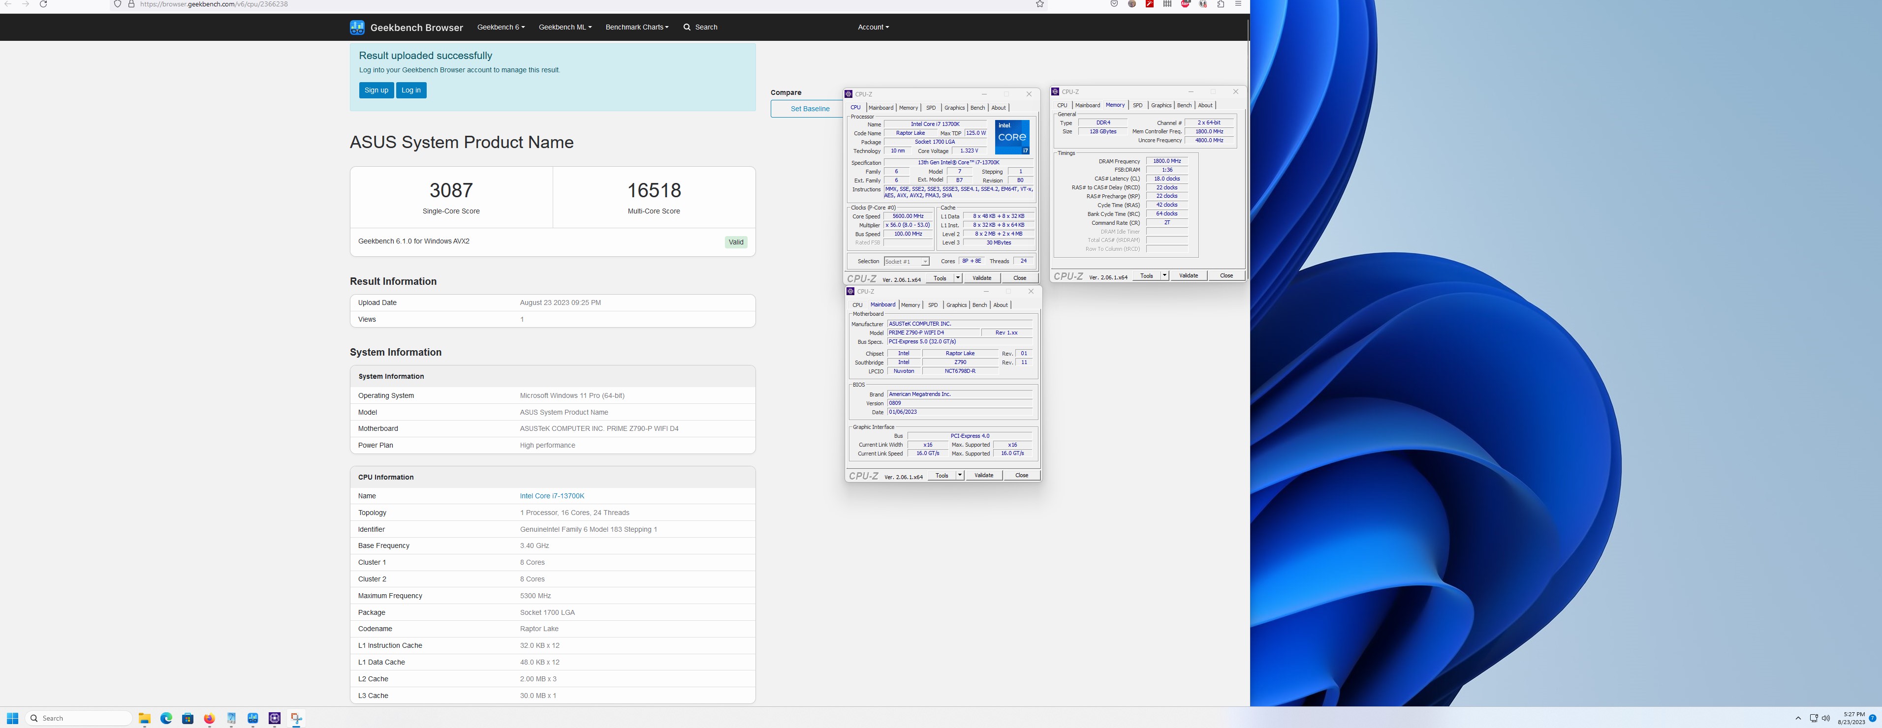Bookmark this page with the star icon
Screen dimensions: 1882x728
(1039, 3)
